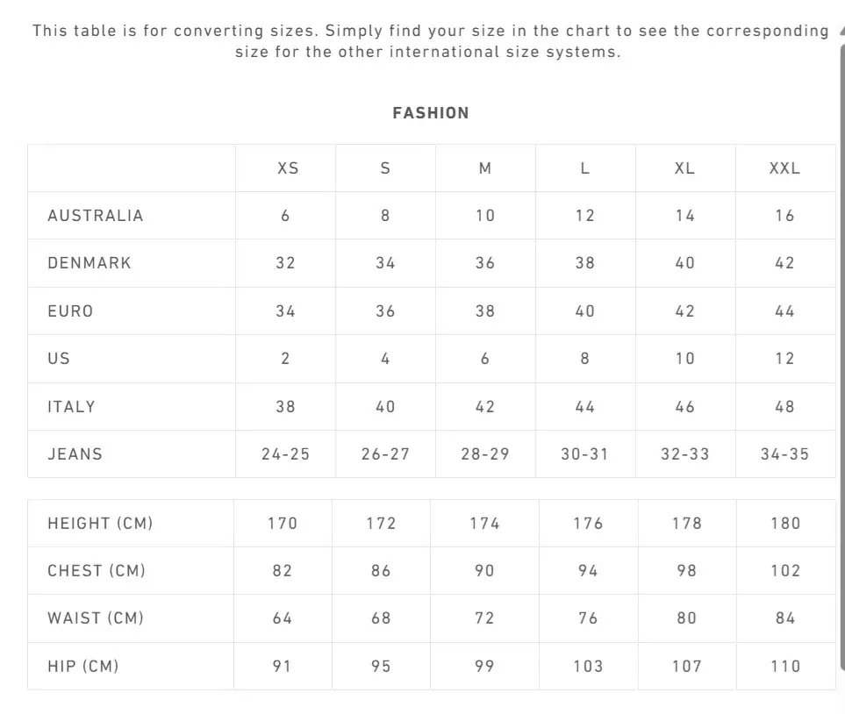Click the XXL hip value 110
This screenshot has height=714, width=845.
(785, 667)
